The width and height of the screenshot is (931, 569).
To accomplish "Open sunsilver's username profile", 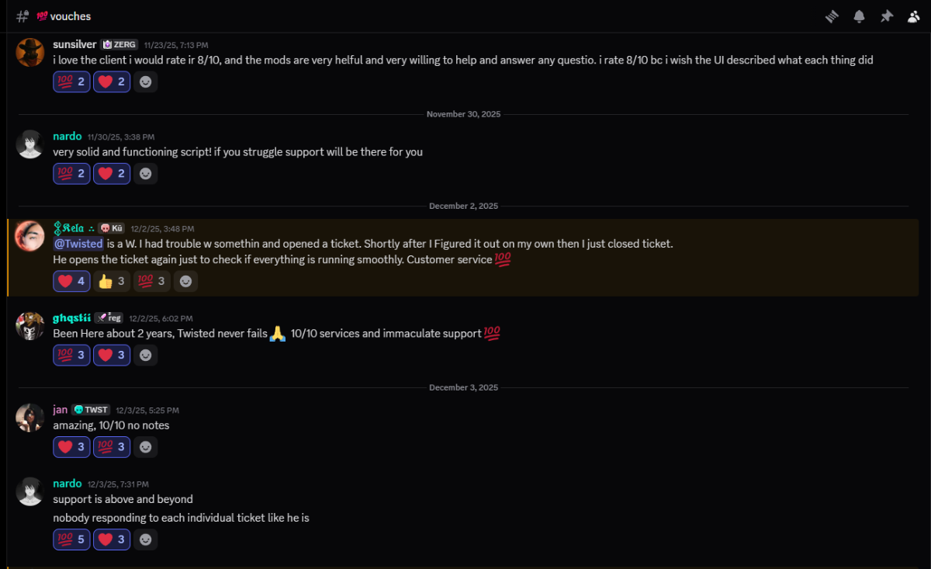I will 74,44.
